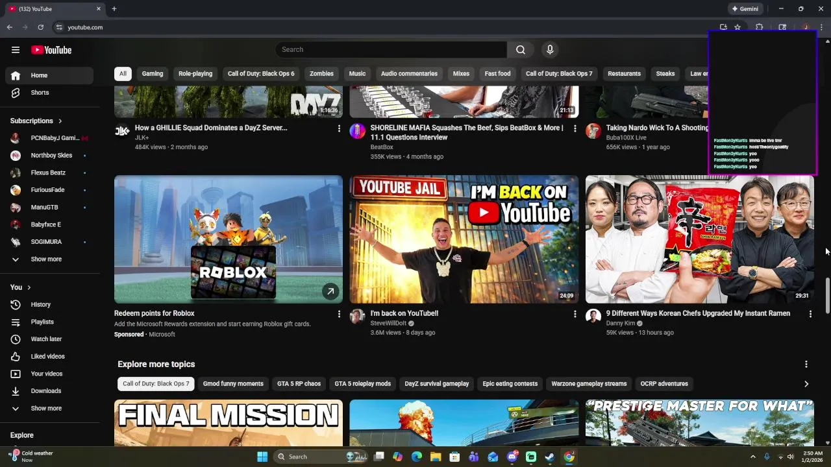Open options menu for I'm back on YouTube video
The height and width of the screenshot is (467, 831).
[575, 314]
